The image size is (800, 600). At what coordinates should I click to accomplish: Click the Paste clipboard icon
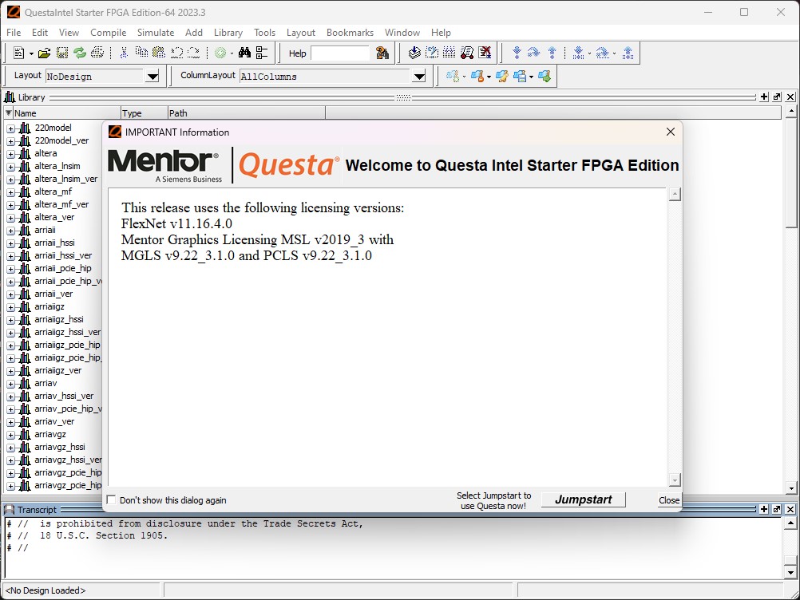coord(159,53)
